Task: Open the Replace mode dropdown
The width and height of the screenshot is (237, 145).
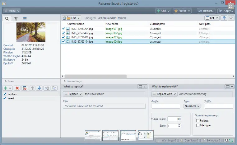Action: 73,94
